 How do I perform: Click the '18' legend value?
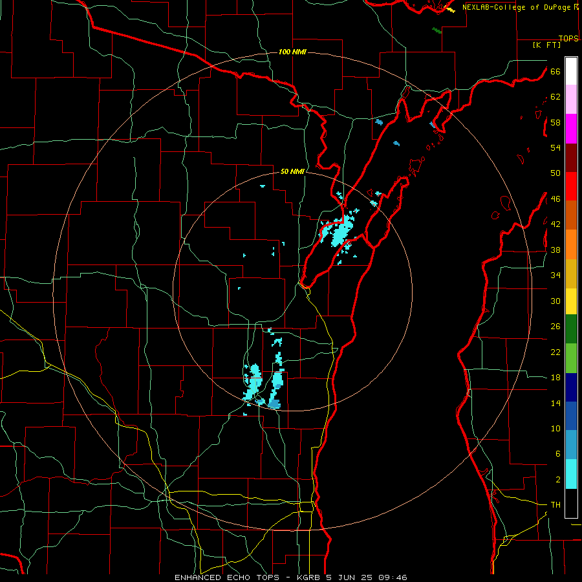[x=555, y=378]
